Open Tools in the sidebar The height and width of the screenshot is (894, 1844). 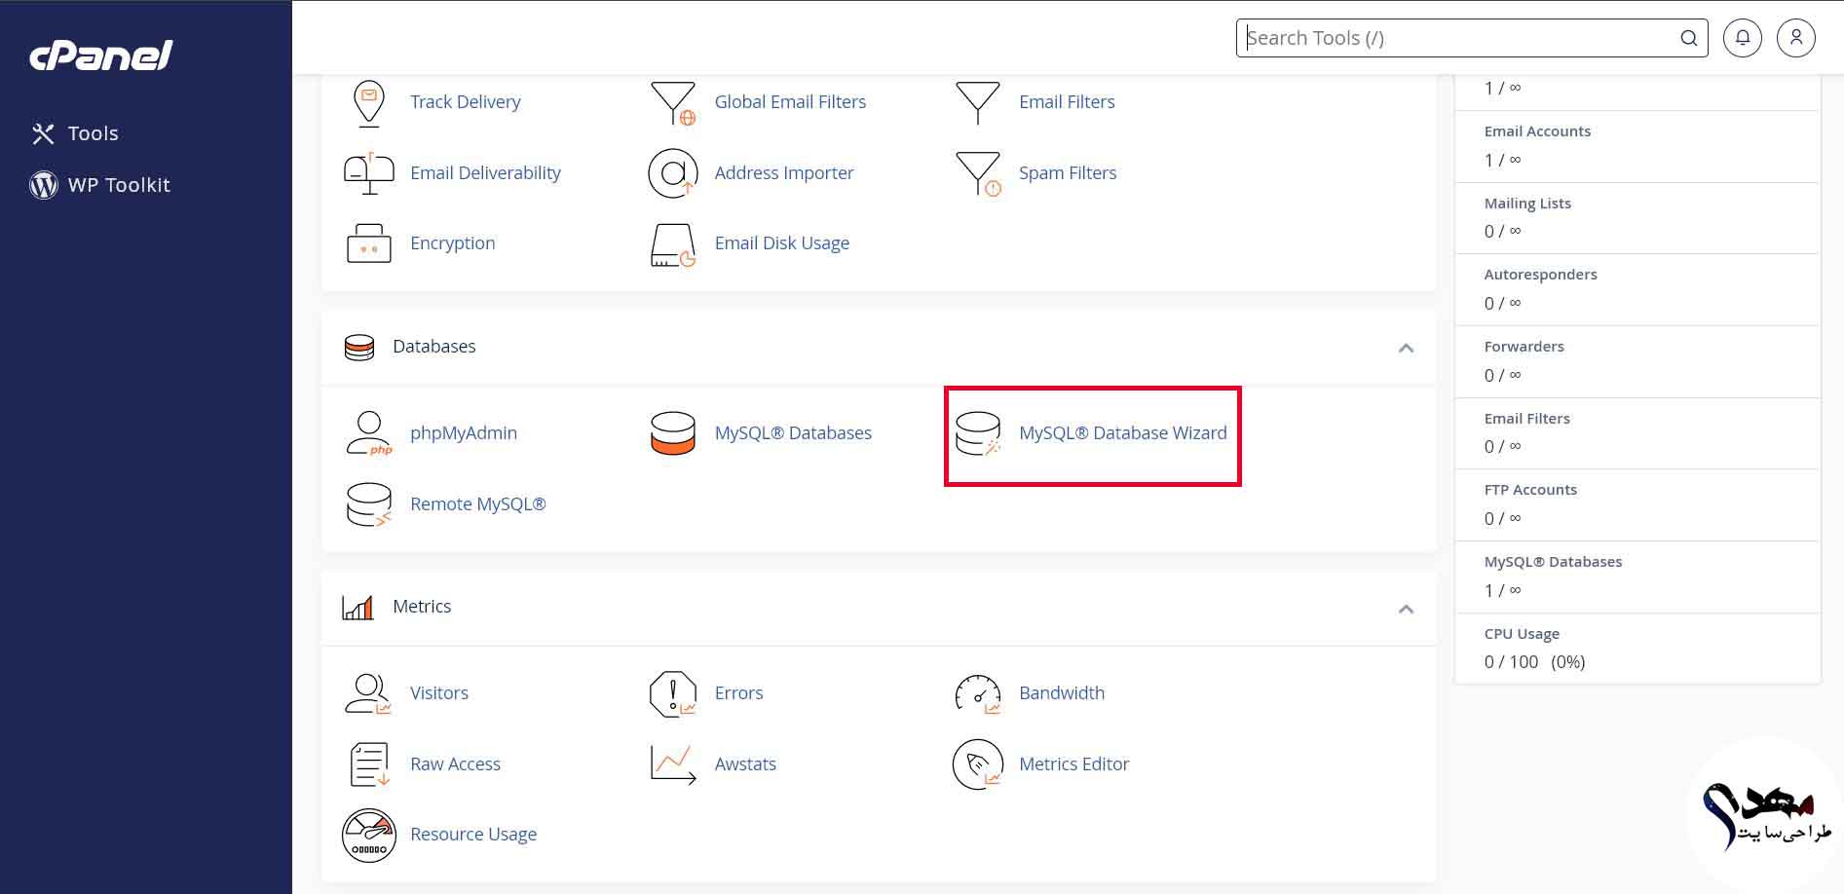[x=75, y=133]
